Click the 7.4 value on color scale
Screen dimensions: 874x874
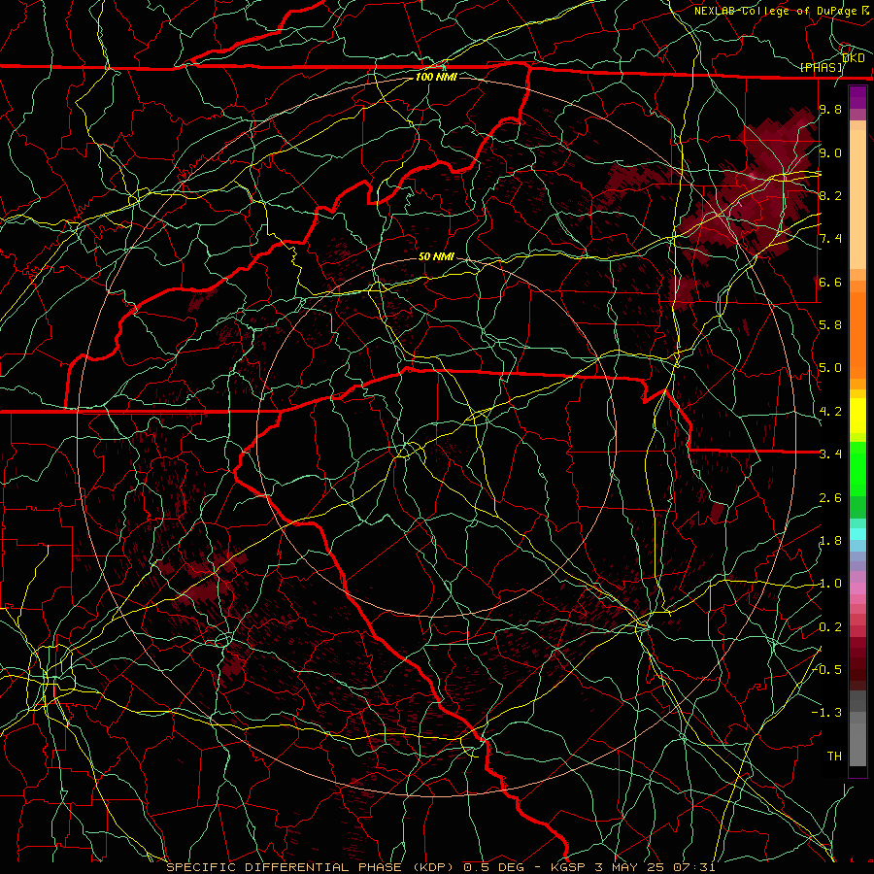coord(830,239)
